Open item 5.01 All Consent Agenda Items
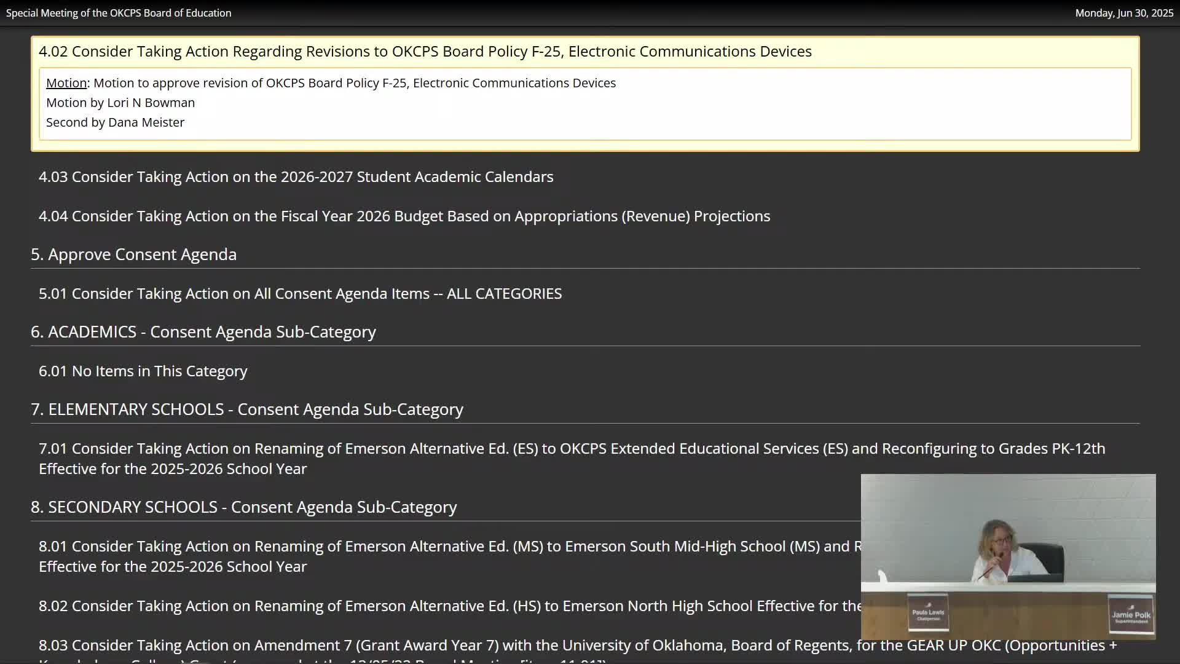The image size is (1180, 664). pyautogui.click(x=300, y=294)
